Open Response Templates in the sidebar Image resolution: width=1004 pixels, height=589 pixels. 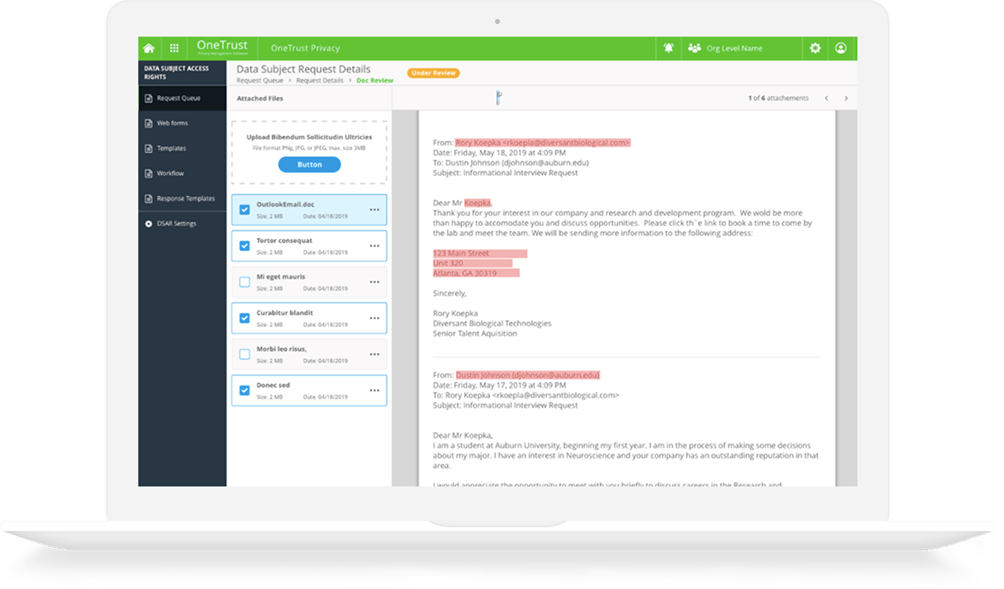tap(182, 199)
